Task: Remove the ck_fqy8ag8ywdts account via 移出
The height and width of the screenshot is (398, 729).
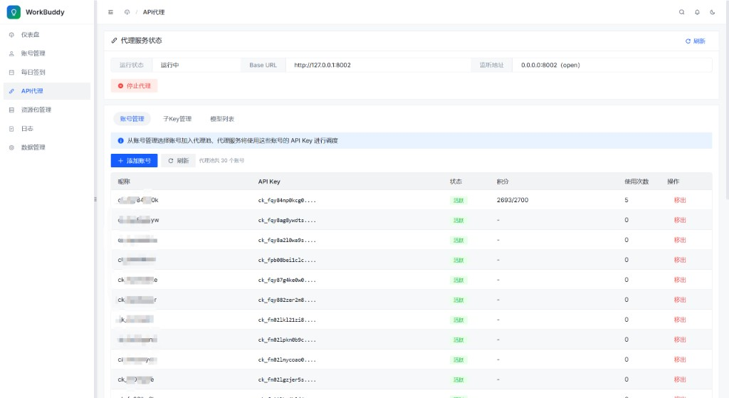Action: click(680, 221)
